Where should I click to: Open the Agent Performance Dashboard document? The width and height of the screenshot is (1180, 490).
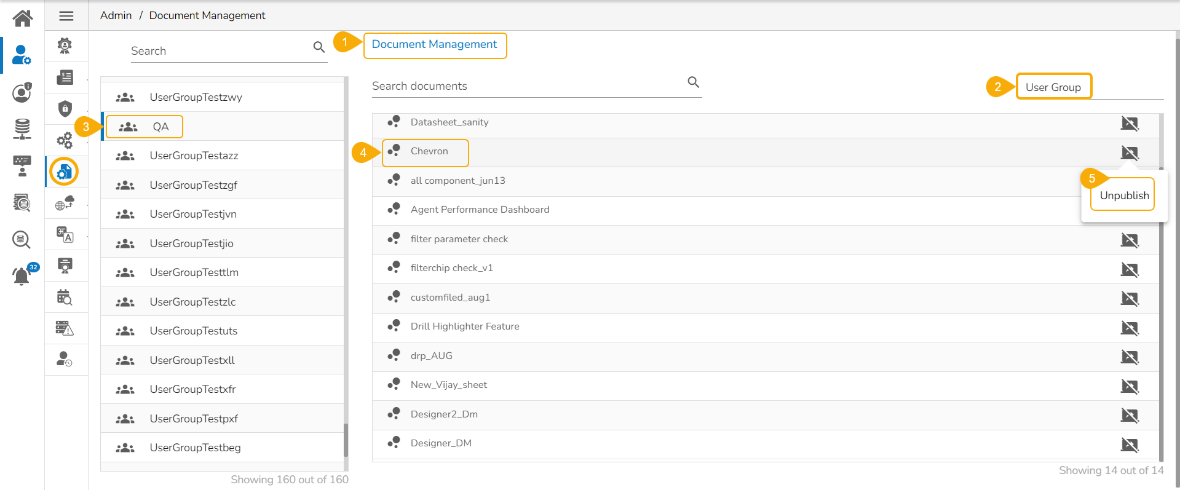[x=480, y=210]
